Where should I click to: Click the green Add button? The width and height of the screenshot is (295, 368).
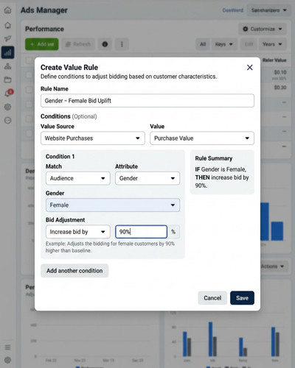tap(42, 44)
